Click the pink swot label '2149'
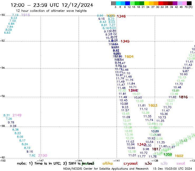The width and height of the screenshot is (195, 171). (x=17, y=115)
